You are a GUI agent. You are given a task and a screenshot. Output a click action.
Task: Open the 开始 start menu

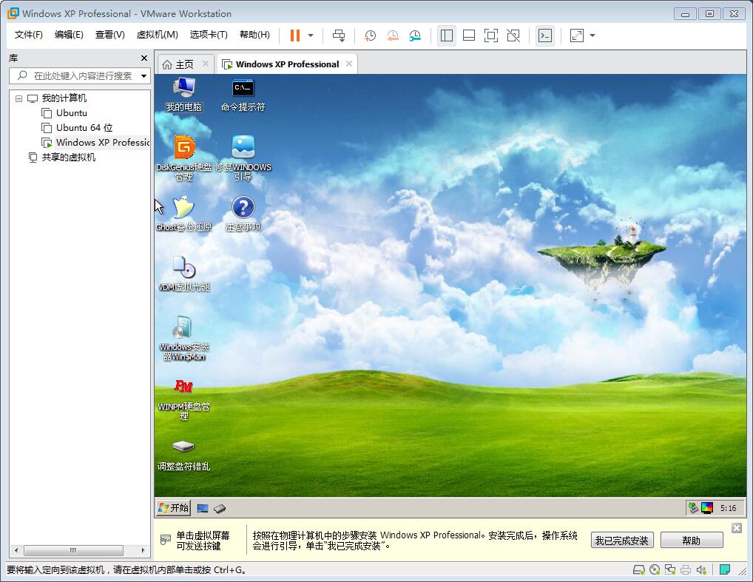(173, 508)
